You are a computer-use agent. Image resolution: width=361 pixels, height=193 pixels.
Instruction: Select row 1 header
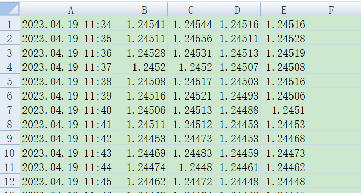coord(10,23)
